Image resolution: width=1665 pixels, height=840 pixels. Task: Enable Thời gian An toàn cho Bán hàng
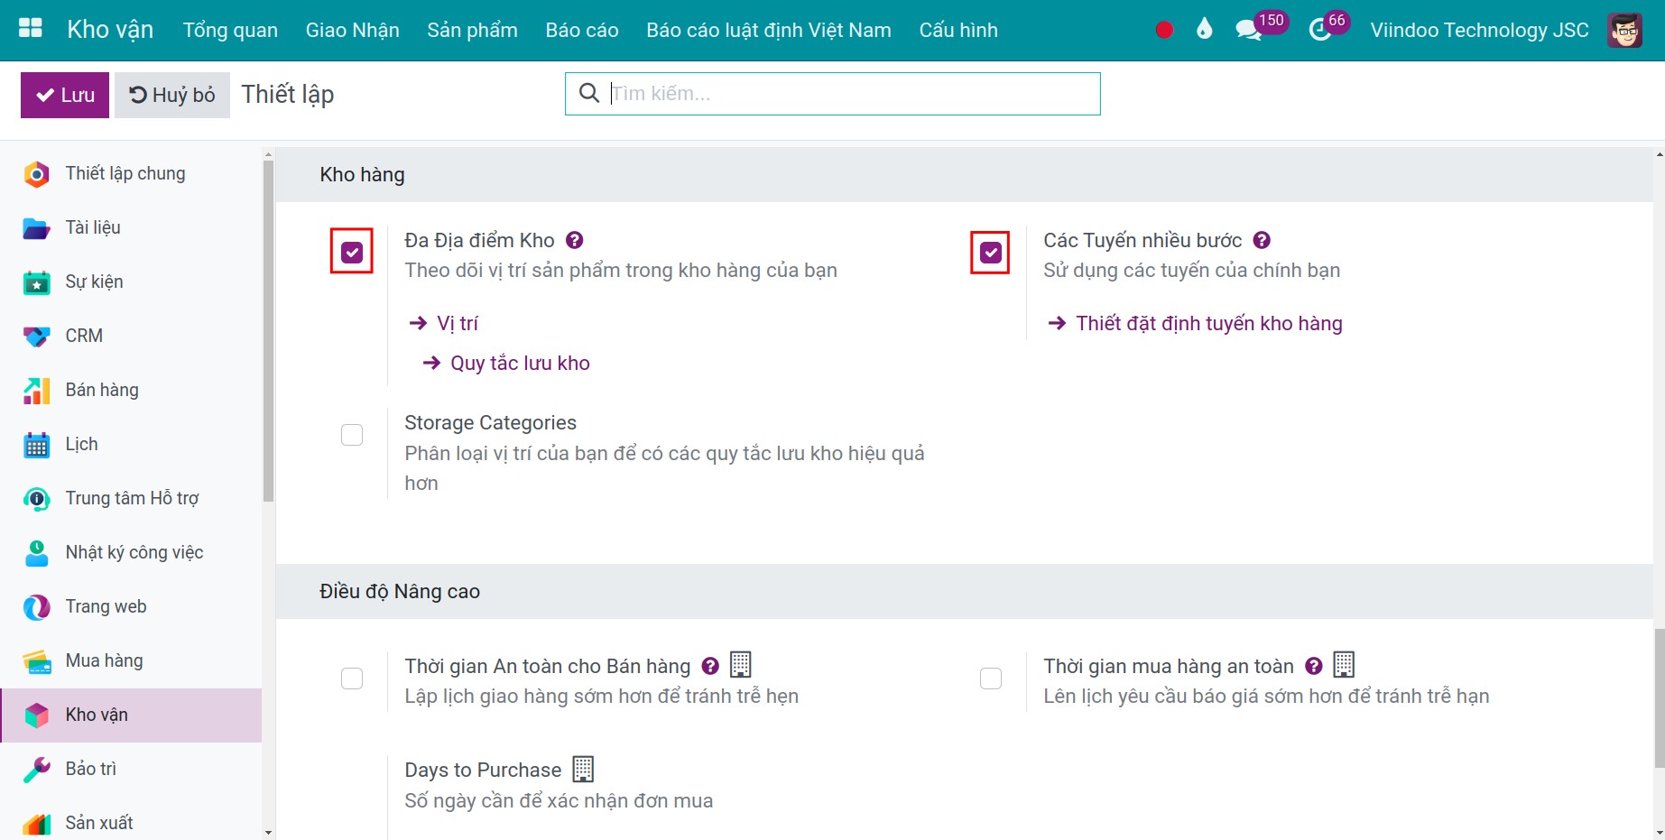click(352, 678)
